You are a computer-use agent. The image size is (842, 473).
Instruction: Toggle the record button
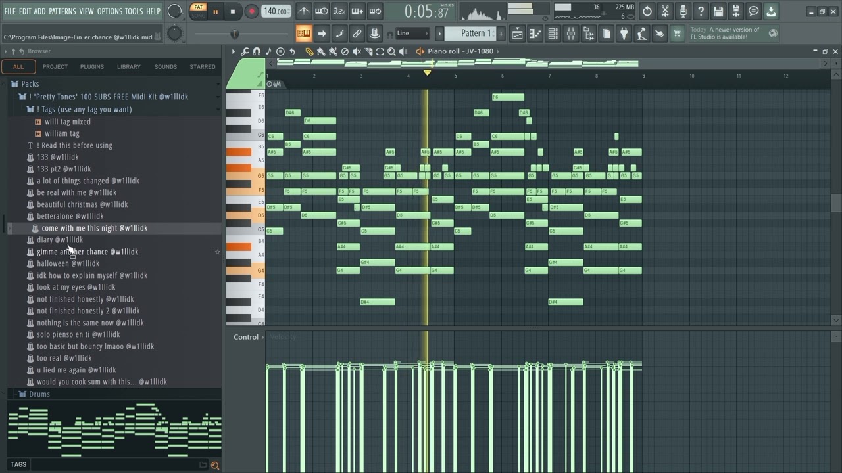[x=251, y=11]
